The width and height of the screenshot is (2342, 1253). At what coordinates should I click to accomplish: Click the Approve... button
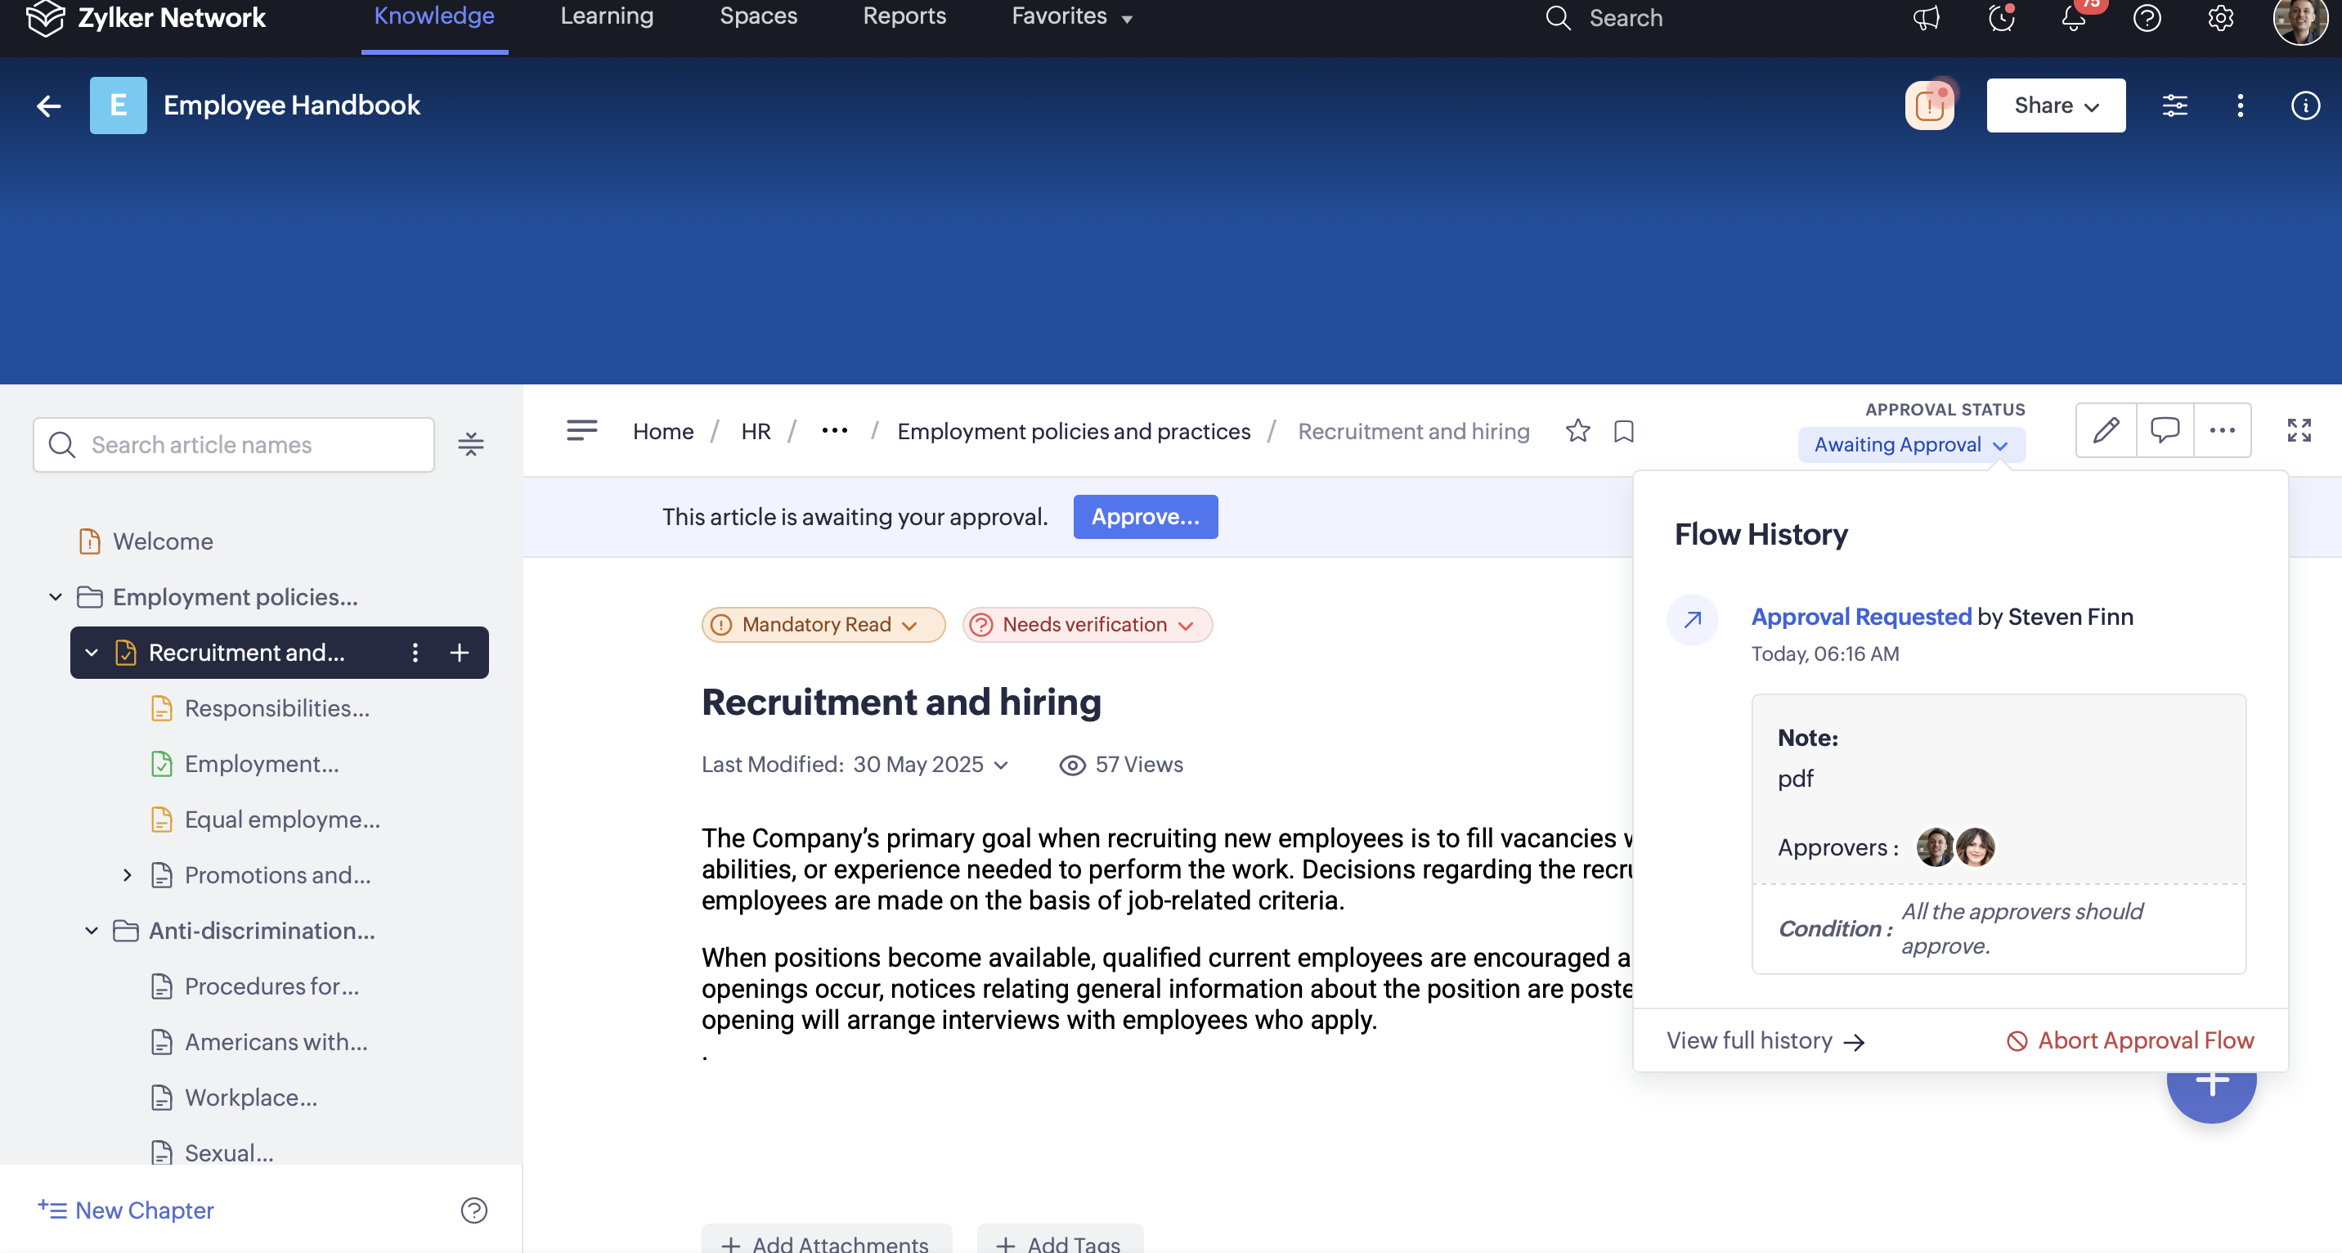(1145, 516)
